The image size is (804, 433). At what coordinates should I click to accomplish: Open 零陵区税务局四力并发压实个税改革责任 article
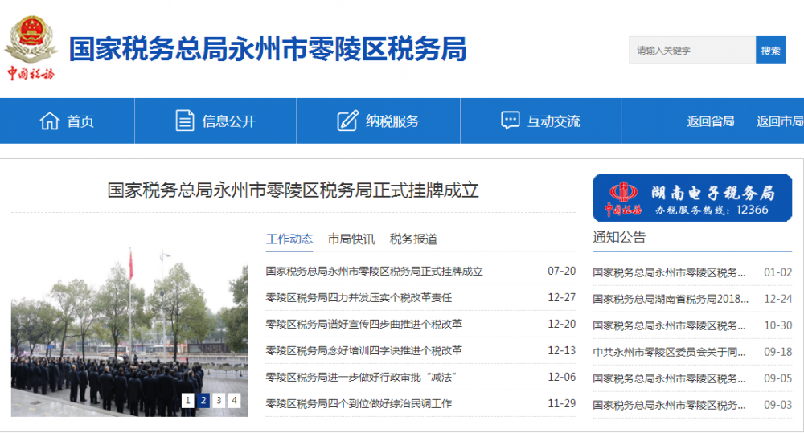(359, 298)
